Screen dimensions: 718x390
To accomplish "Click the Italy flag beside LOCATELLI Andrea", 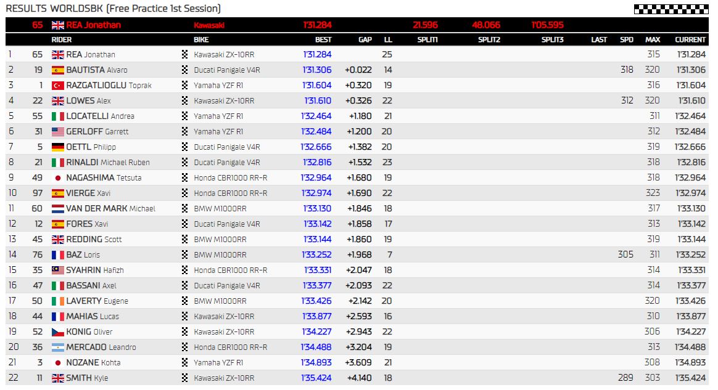I will coord(58,116).
